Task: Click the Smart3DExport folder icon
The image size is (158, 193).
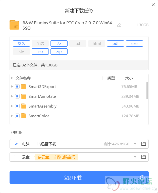Action: tap(24, 86)
